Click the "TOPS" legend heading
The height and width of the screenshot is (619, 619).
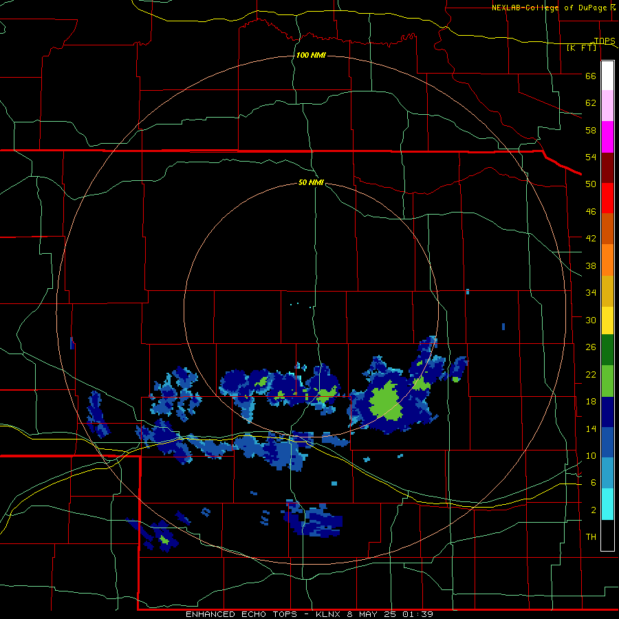click(605, 41)
